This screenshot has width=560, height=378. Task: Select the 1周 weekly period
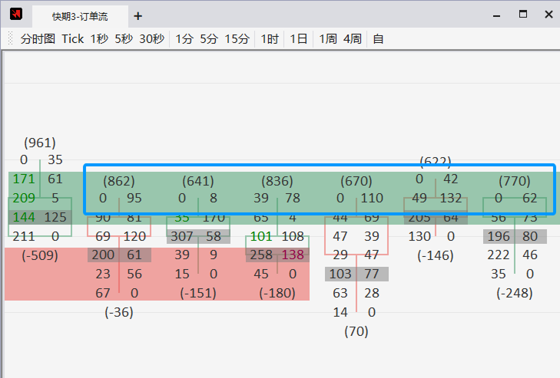(328, 39)
